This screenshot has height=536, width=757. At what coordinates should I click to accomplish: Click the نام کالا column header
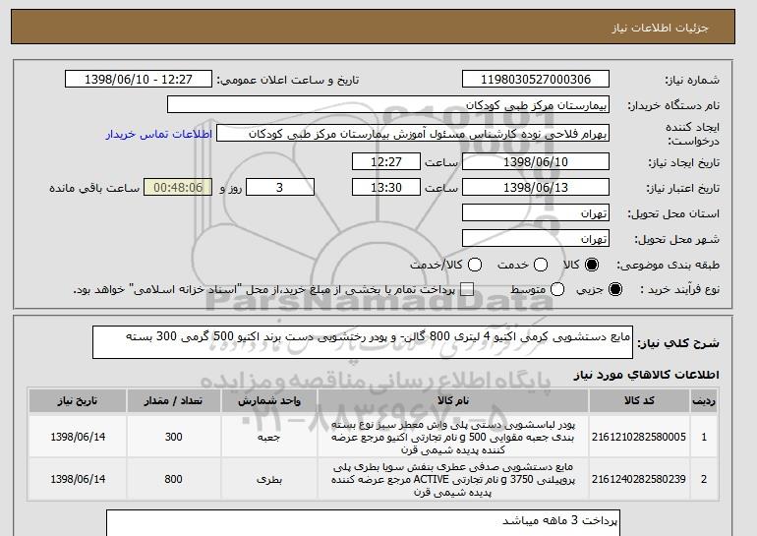453,401
